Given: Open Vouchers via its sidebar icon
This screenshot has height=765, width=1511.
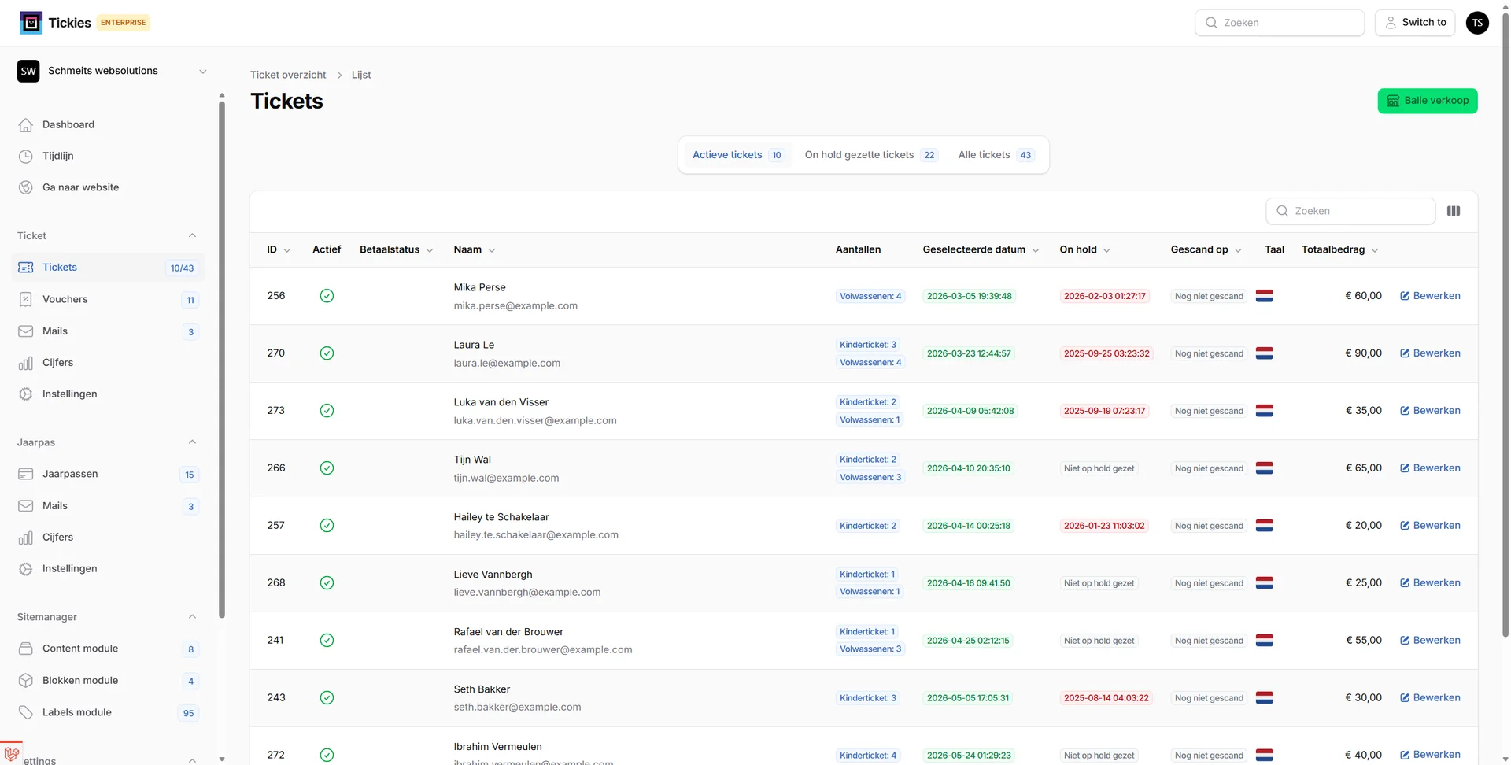Looking at the screenshot, I should click(26, 300).
